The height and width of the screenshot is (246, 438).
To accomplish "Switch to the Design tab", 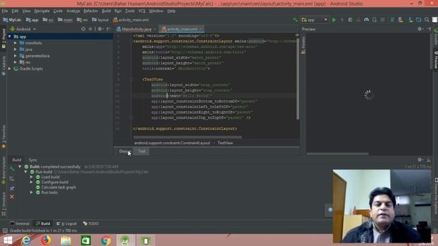I will click(125, 151).
